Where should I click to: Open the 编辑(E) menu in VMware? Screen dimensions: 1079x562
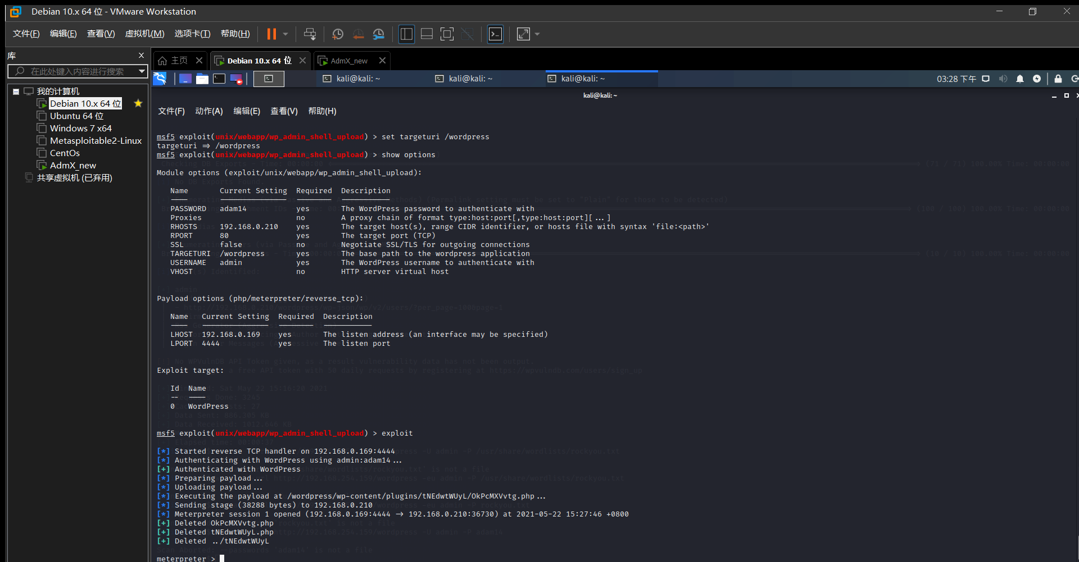64,34
